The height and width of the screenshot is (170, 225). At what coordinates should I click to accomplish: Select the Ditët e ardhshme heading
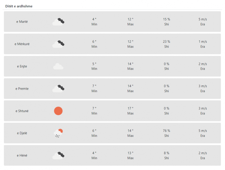tap(19, 6)
